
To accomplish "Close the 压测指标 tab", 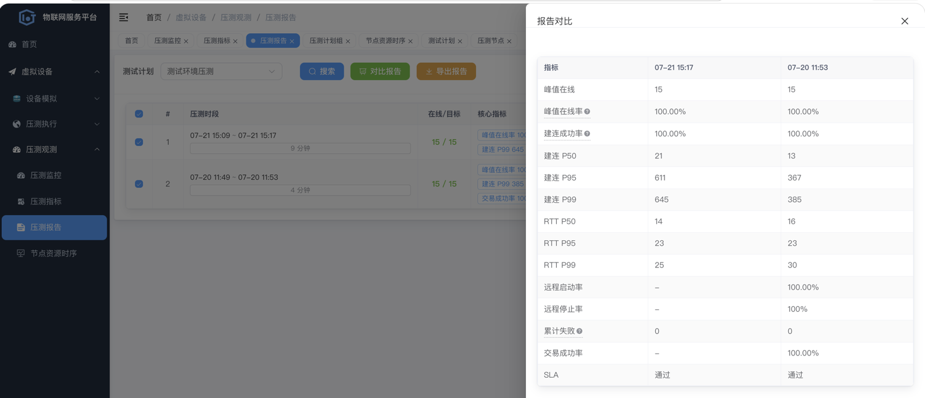I will (x=235, y=41).
